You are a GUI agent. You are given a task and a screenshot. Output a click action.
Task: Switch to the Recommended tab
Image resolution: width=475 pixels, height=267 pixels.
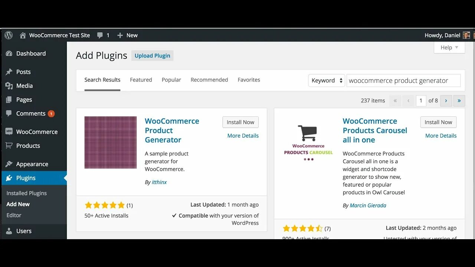pyautogui.click(x=209, y=80)
